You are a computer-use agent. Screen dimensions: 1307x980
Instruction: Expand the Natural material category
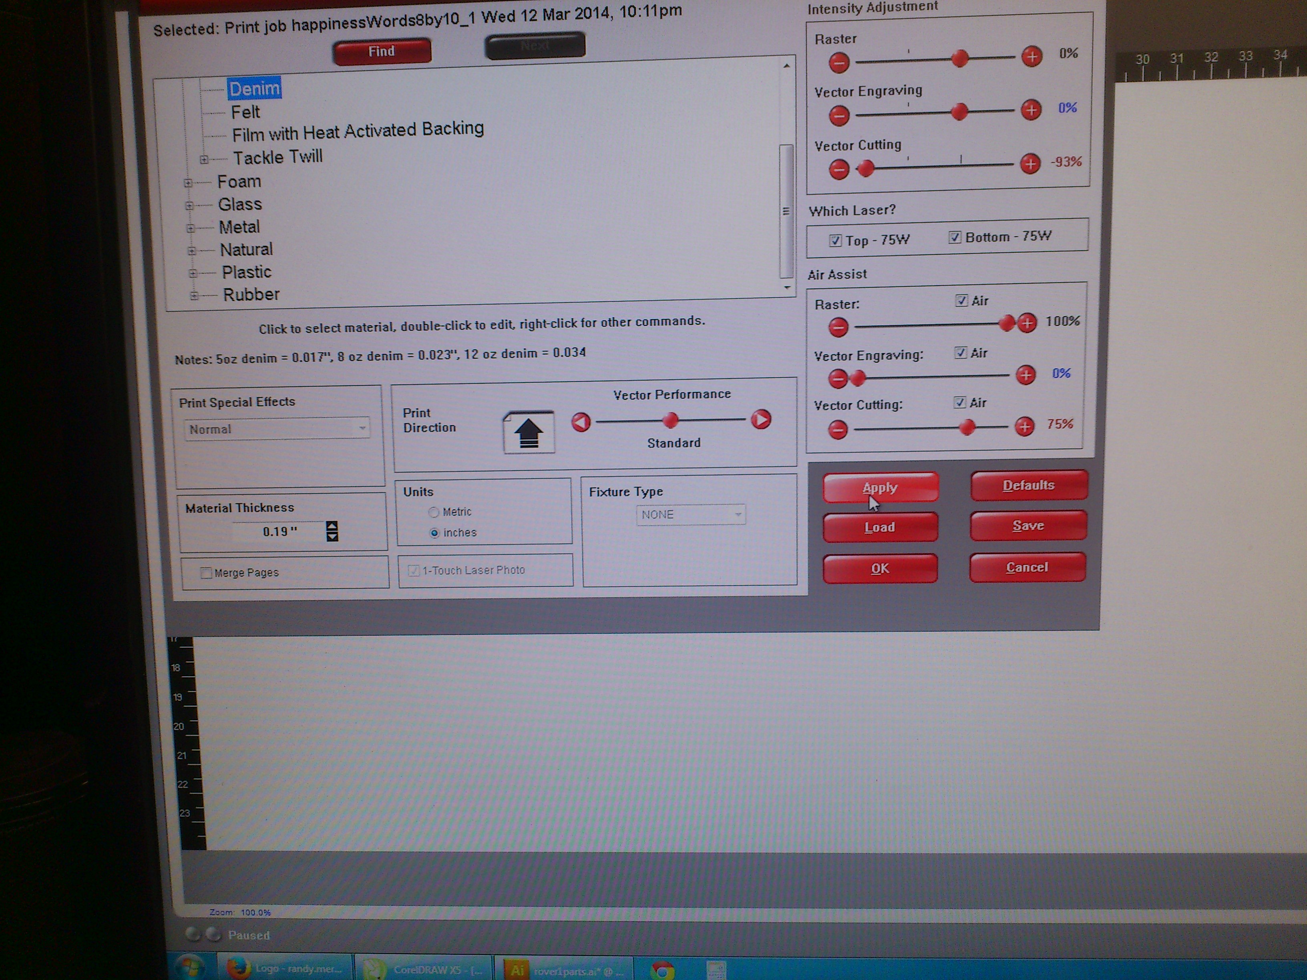191,251
